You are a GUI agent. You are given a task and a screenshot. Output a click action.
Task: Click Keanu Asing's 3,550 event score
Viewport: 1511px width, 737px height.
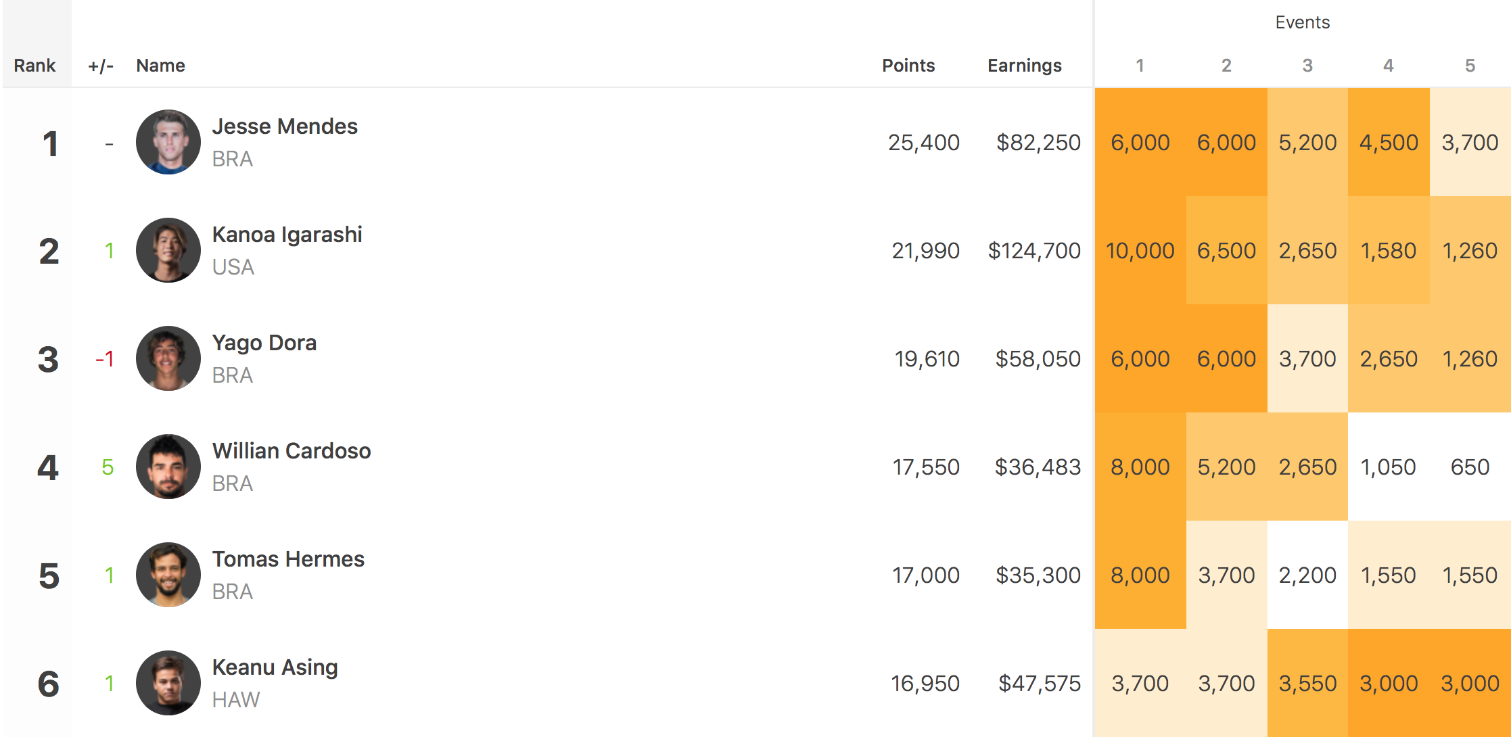pyautogui.click(x=1307, y=684)
